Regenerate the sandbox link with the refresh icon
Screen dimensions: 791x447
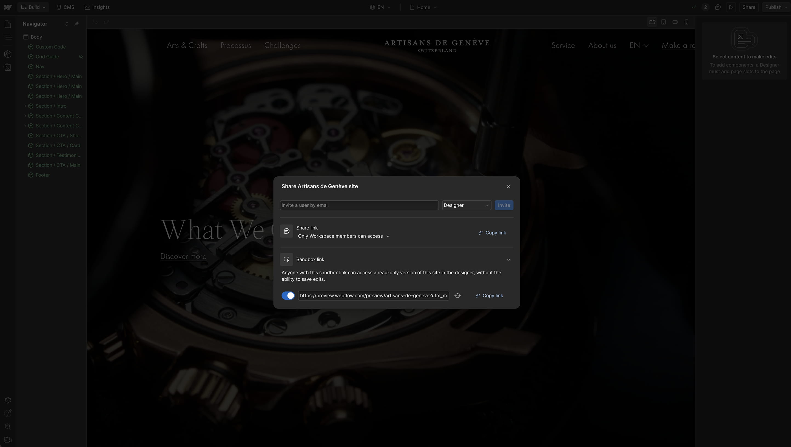pos(457,295)
